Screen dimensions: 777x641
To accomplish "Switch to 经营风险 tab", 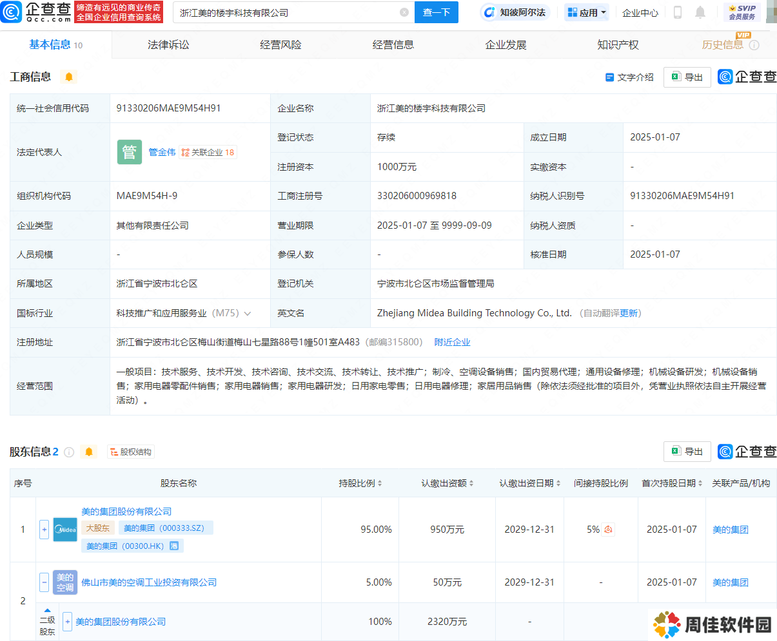I will (x=280, y=44).
